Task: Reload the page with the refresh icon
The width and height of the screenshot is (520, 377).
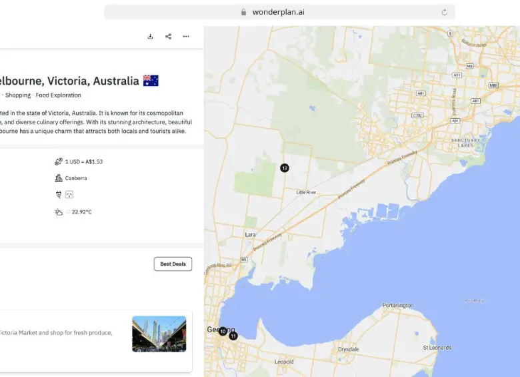Action: pyautogui.click(x=445, y=12)
